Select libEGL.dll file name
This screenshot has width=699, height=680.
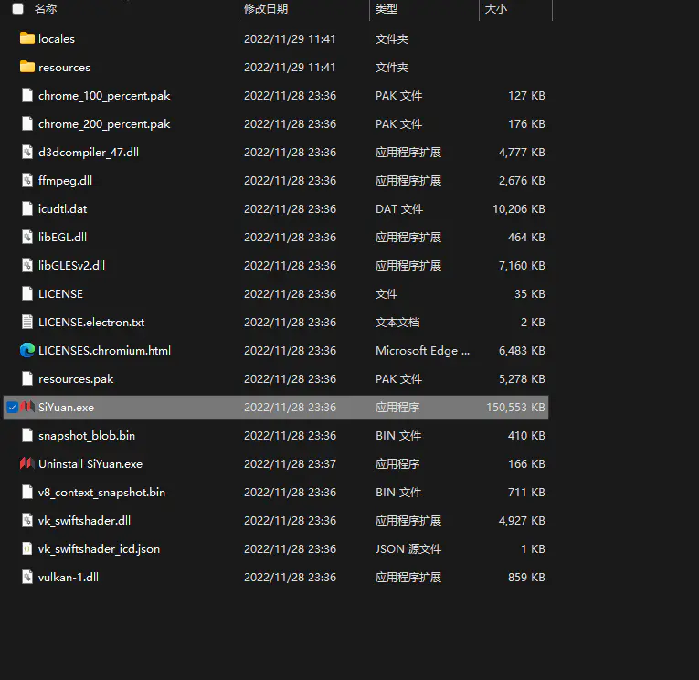coord(62,238)
